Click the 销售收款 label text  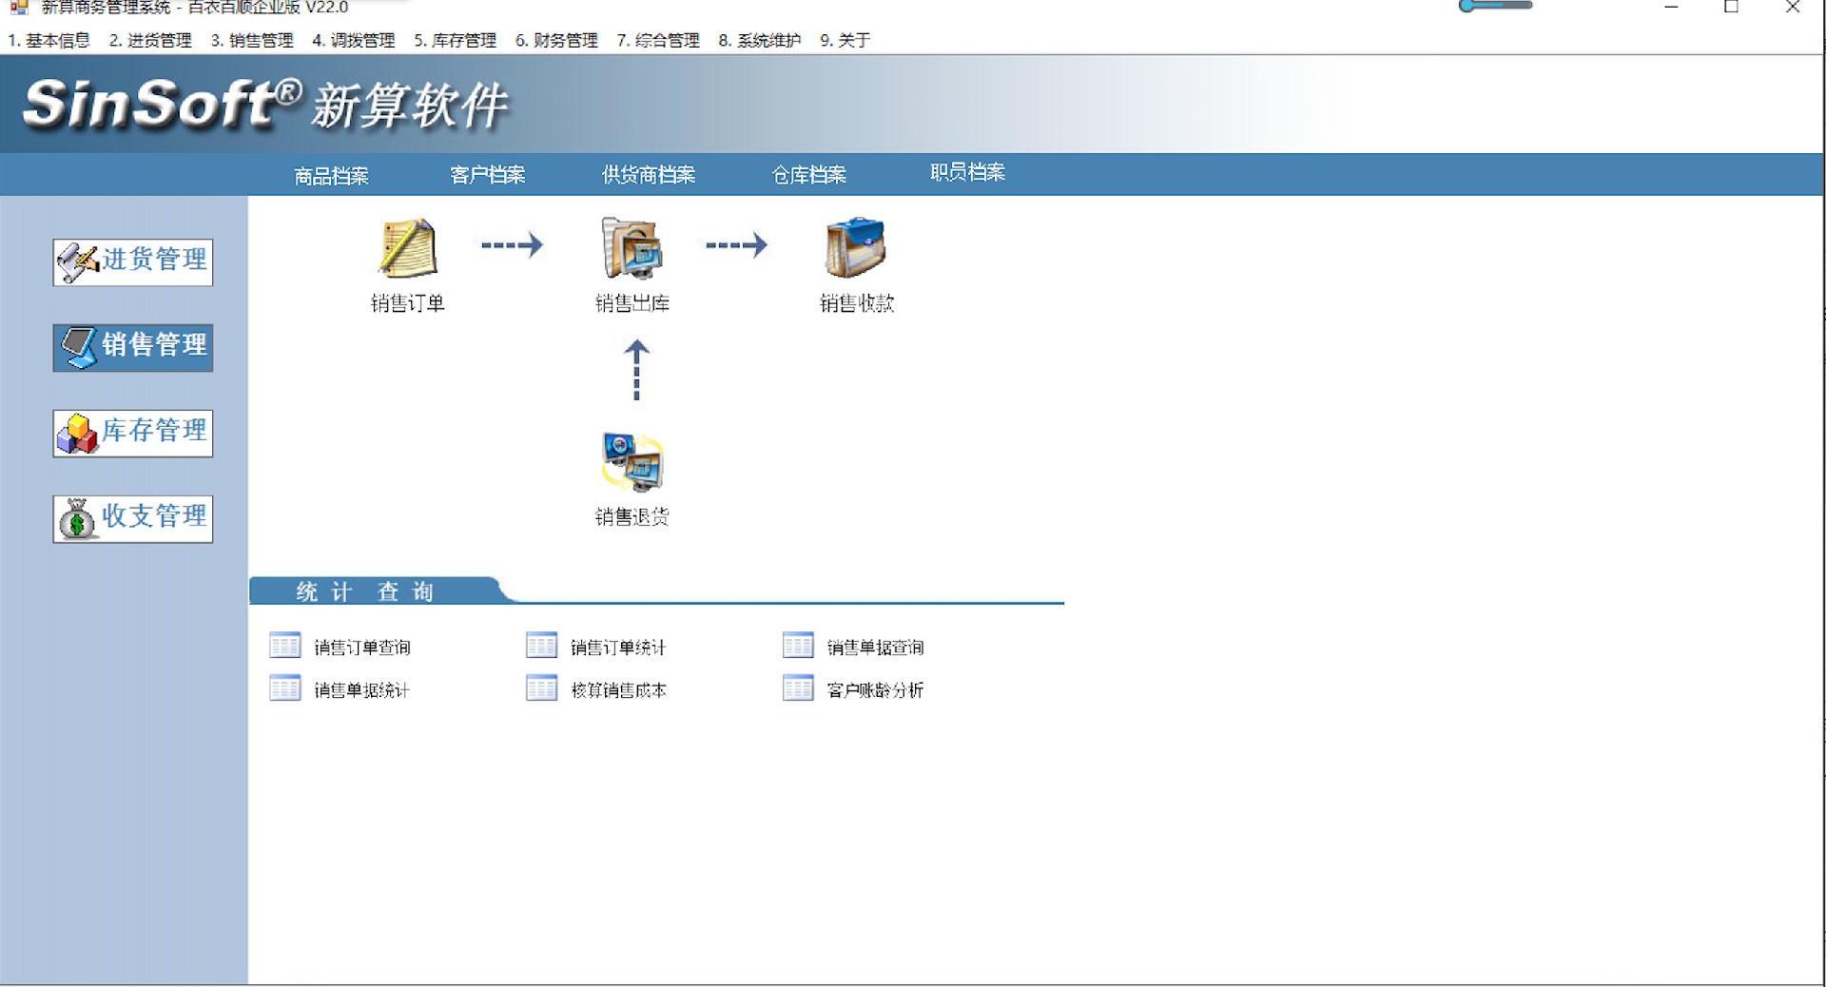coord(857,303)
